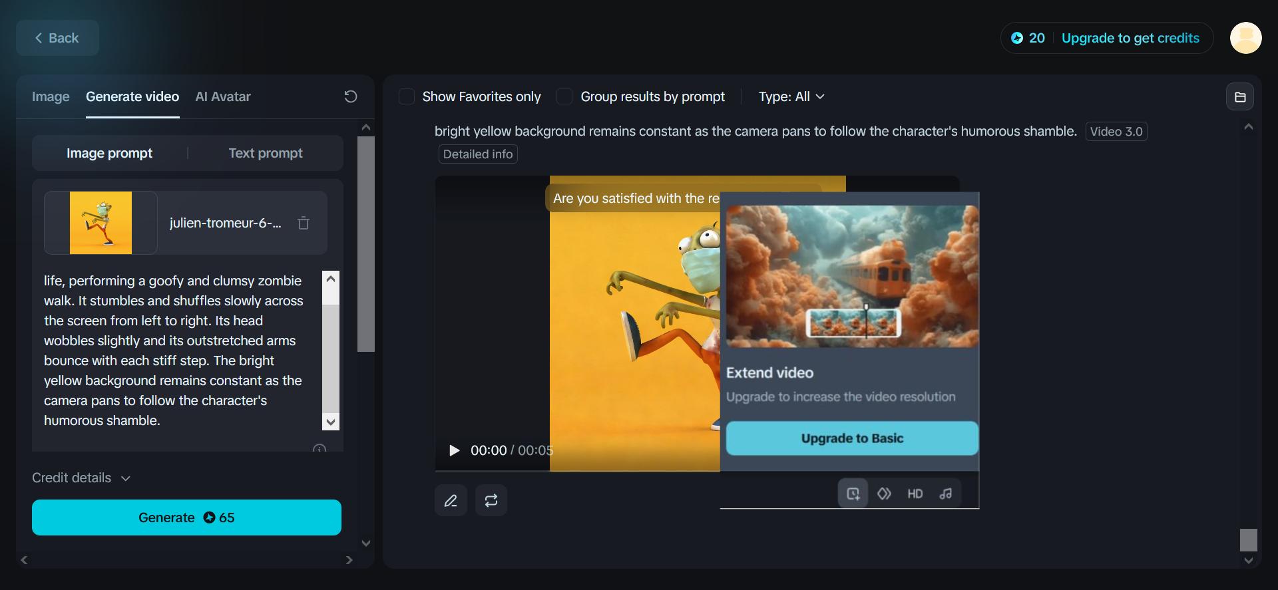Click the regenerate loop icon below video

tap(491, 500)
